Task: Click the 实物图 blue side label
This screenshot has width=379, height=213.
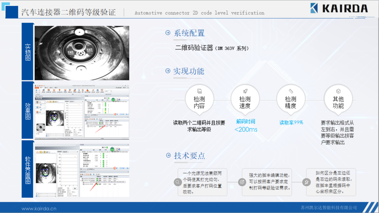Action: 28,51
